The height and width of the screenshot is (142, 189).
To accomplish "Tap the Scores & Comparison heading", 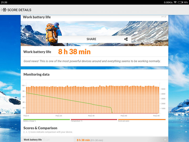I will pyautogui.click(x=40, y=128).
